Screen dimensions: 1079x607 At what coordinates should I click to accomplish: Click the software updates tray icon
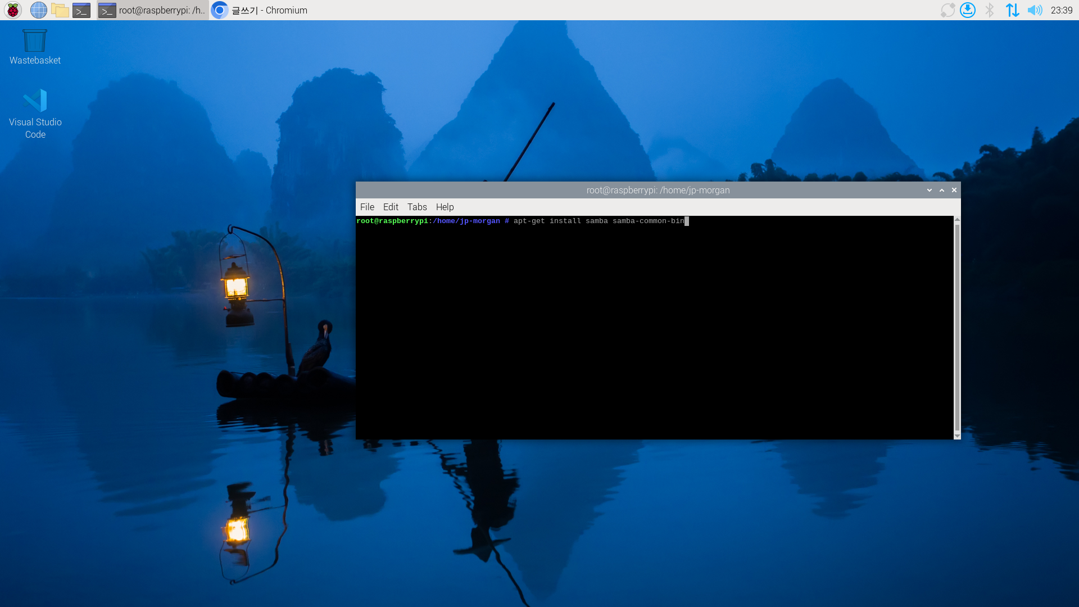[x=947, y=10]
